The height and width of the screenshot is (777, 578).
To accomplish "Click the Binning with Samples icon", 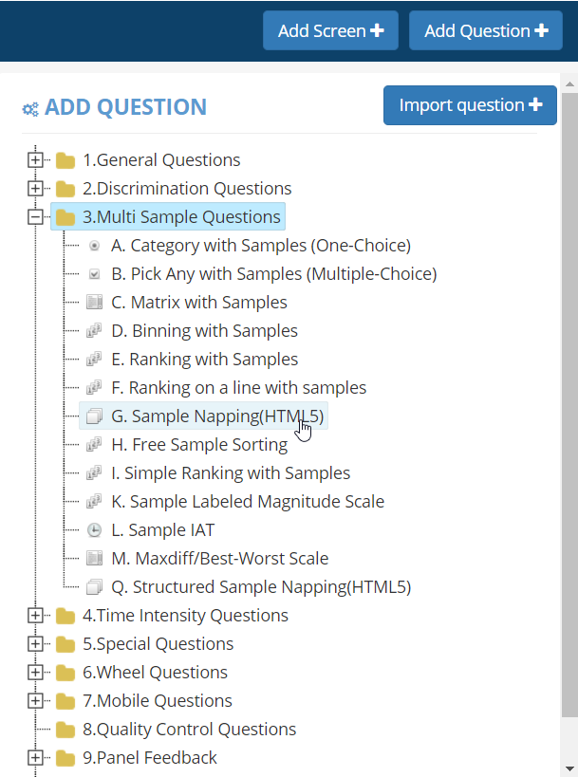I will click(94, 331).
